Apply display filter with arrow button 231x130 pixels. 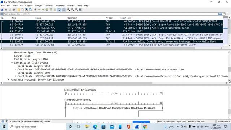[x=220, y=14]
